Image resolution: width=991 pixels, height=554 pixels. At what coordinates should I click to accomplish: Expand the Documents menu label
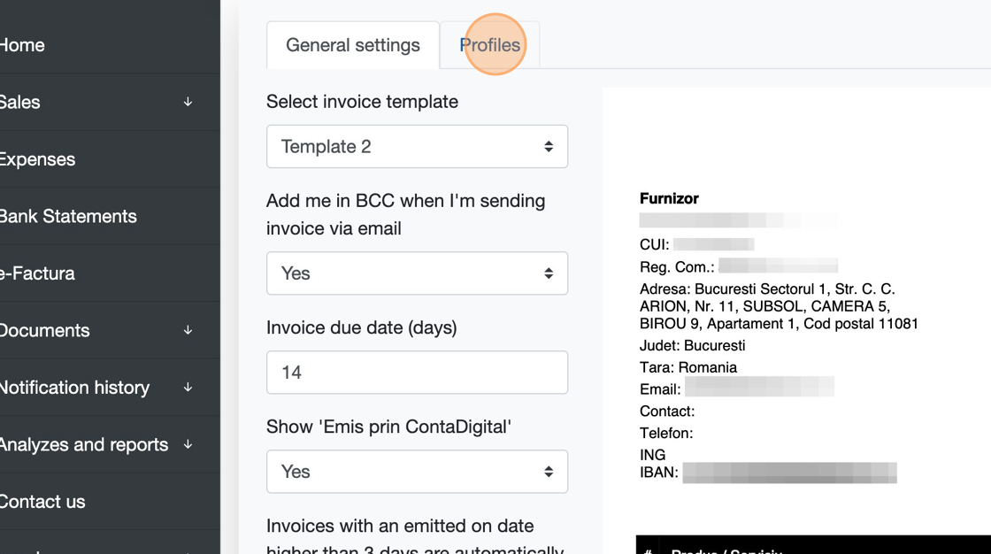tap(44, 331)
